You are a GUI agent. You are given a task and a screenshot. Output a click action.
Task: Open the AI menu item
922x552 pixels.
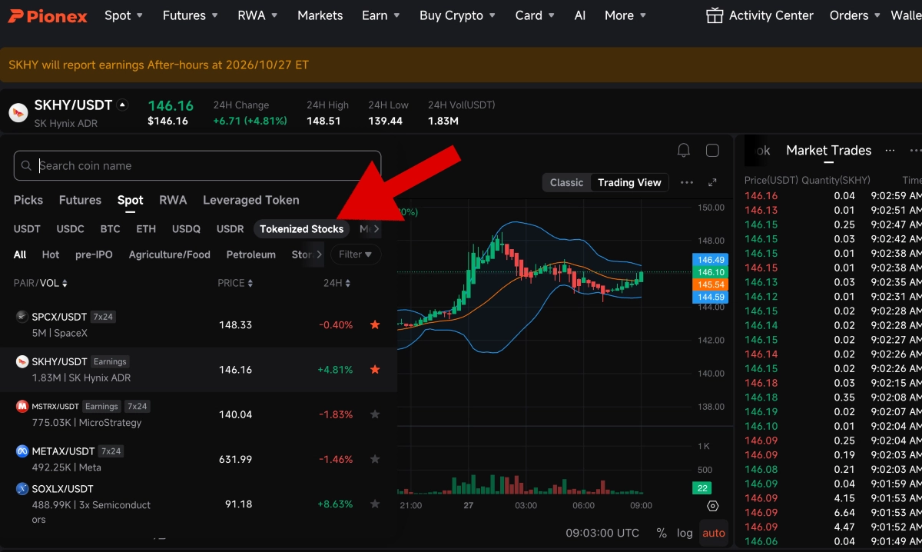point(580,15)
